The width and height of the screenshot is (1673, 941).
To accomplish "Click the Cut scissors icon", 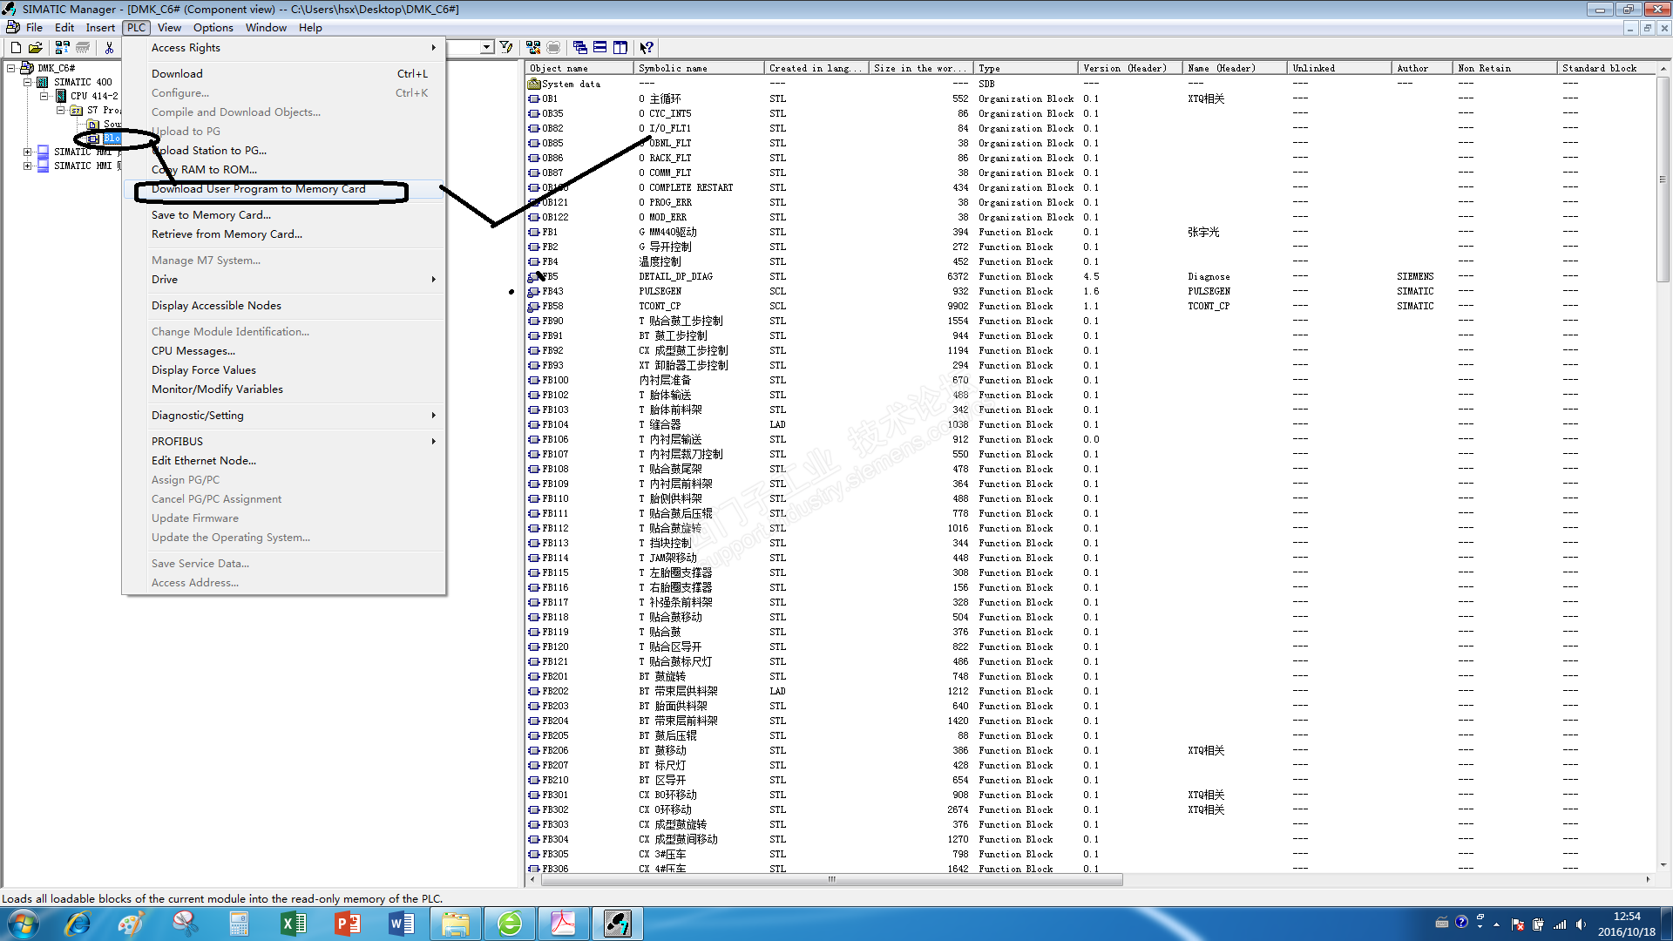I will [110, 48].
